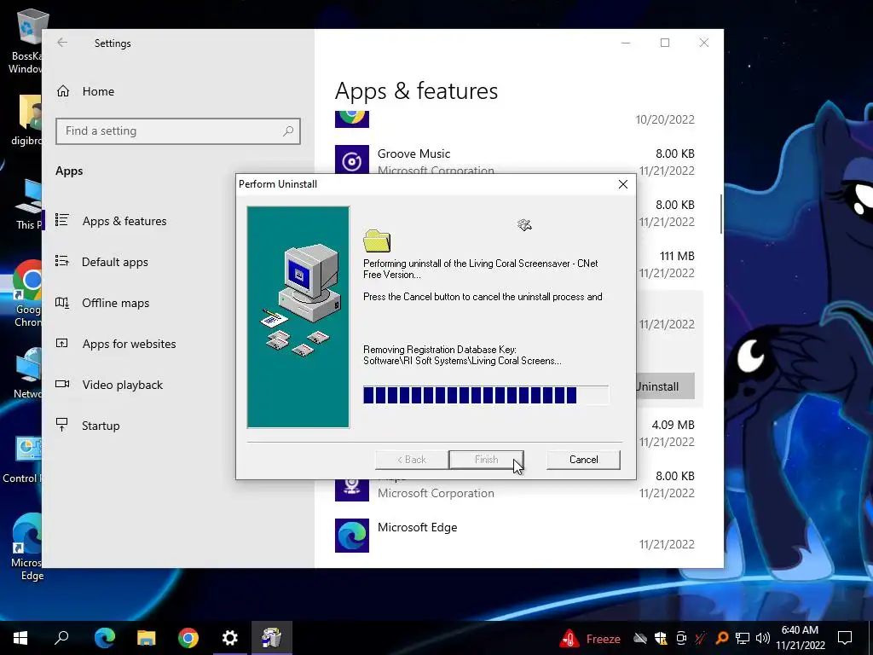
Task: Close the Settings window
Action: (x=704, y=43)
